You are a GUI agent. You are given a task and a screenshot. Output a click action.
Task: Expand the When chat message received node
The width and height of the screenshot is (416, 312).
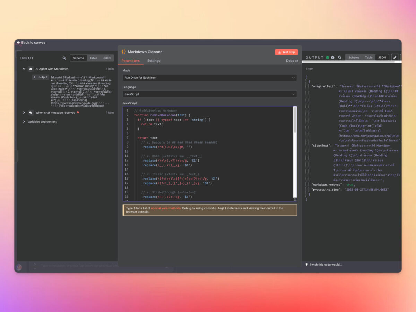coord(24,113)
